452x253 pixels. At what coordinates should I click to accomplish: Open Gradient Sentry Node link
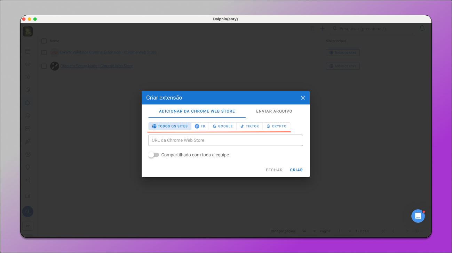point(97,66)
